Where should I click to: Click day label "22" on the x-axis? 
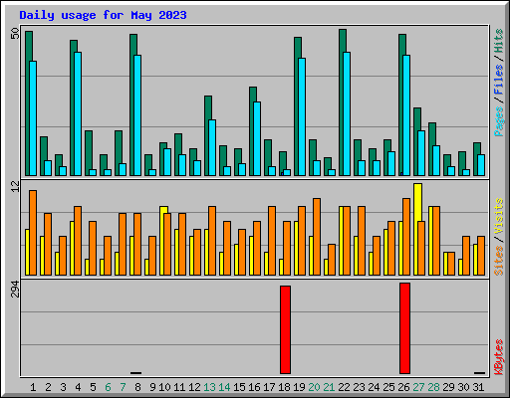344,387
